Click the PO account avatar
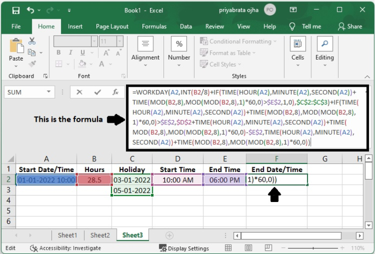The width and height of the screenshot is (375, 254). click(x=270, y=10)
